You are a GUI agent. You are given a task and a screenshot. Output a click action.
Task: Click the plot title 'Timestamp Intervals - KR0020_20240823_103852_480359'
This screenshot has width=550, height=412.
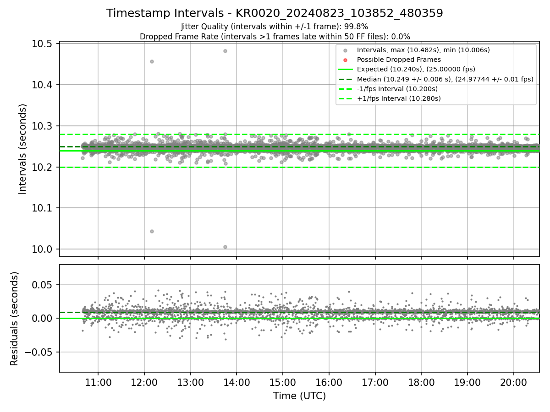click(275, 13)
